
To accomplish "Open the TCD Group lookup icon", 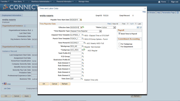I will coord(83,57).
